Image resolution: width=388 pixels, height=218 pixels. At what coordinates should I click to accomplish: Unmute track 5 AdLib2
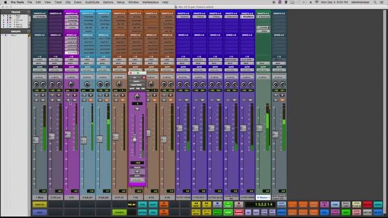pyautogui.click(x=107, y=100)
